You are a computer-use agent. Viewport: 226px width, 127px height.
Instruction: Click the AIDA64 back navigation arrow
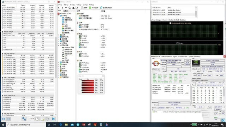point(59,8)
